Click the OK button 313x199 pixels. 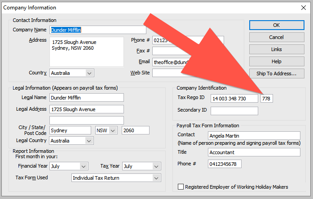point(277,25)
